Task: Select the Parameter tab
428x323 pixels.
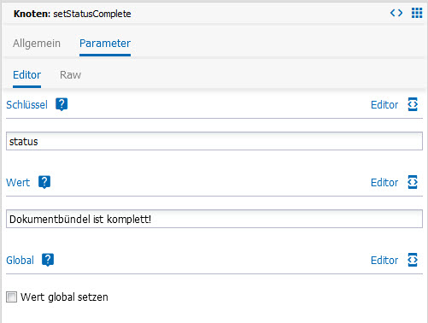Action: click(x=105, y=44)
